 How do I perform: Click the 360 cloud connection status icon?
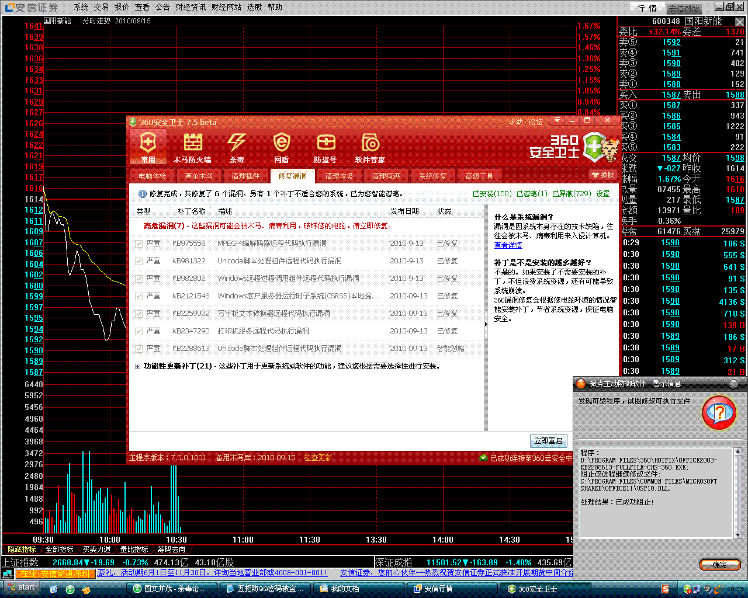483,458
